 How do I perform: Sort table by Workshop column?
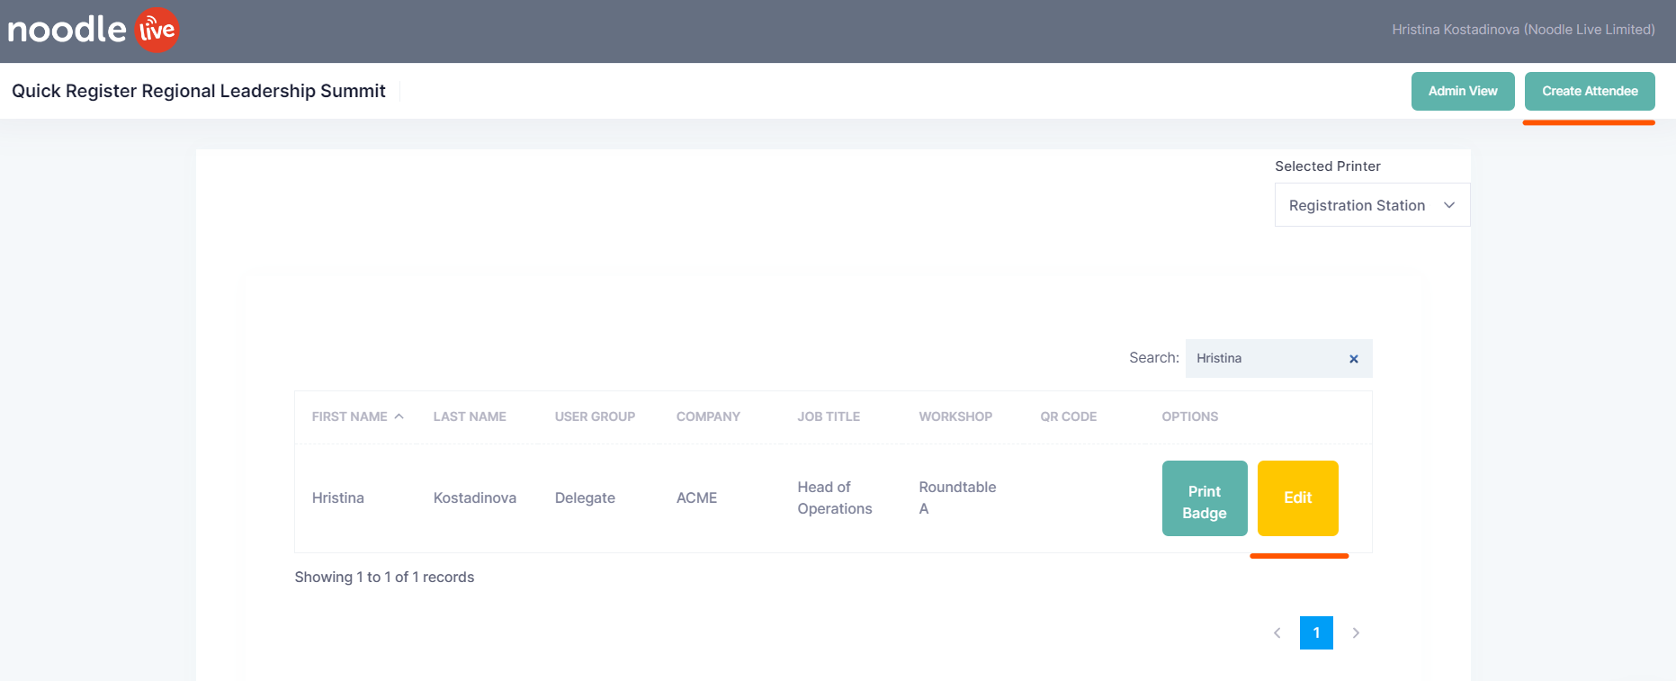tap(955, 417)
